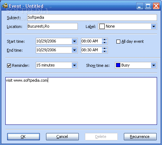Image resolution: width=162 pixels, height=145 pixels.
Task: Open the Show time as dropdown
Action: click(x=154, y=65)
